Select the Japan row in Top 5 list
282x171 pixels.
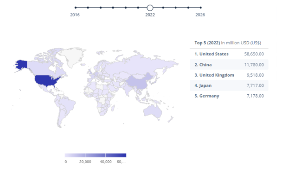[229, 85]
